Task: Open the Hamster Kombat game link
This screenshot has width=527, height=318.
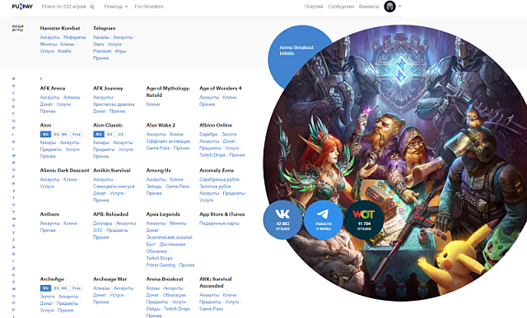Action: pos(60,28)
